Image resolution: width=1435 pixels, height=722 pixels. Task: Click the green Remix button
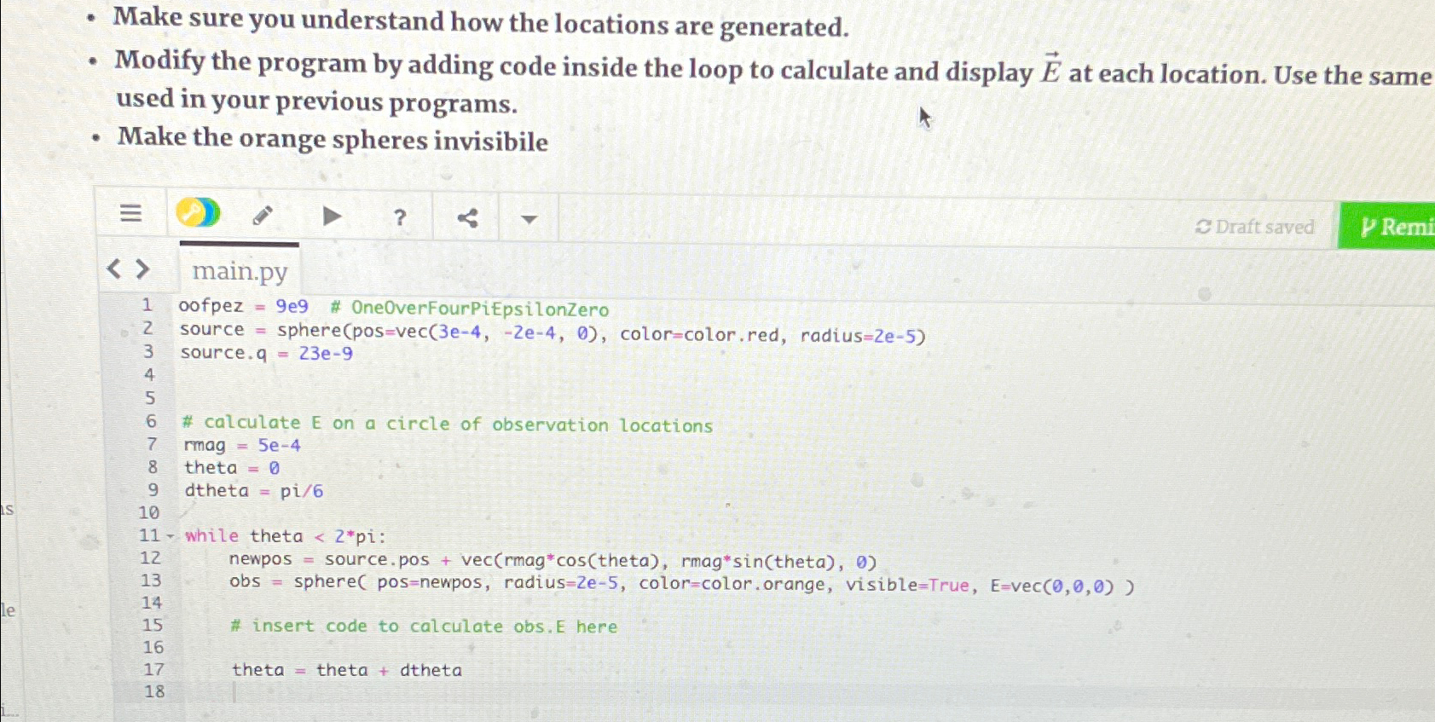(x=1387, y=226)
